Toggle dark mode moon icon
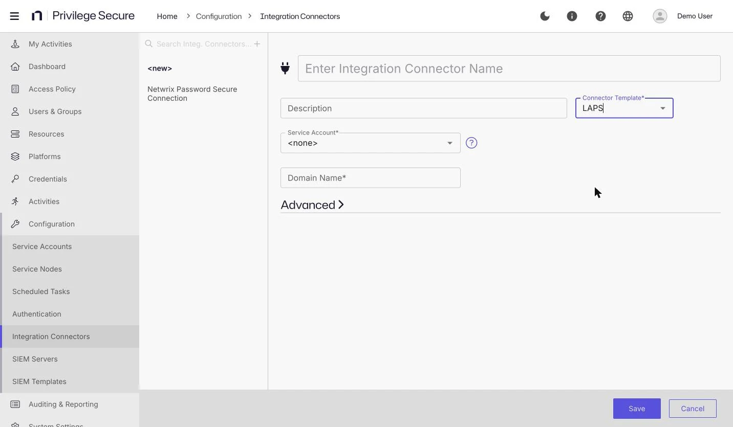The width and height of the screenshot is (733, 427). point(545,16)
